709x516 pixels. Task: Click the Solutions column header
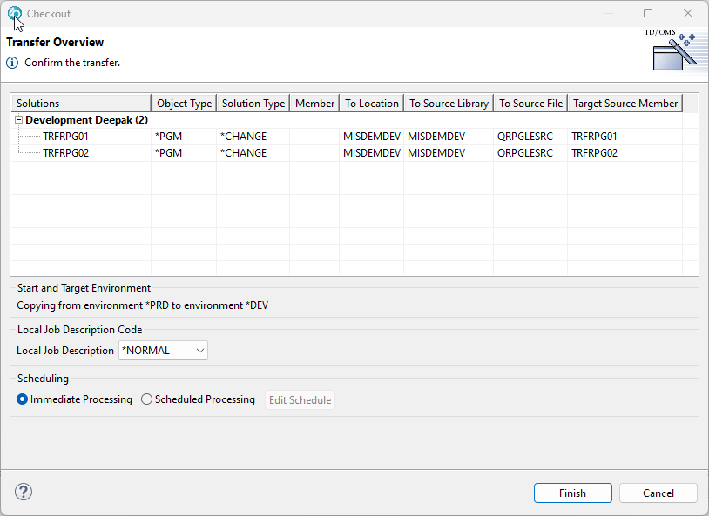(x=80, y=103)
